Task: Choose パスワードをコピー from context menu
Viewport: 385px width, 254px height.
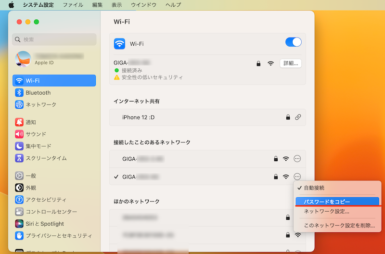Action: click(x=327, y=202)
